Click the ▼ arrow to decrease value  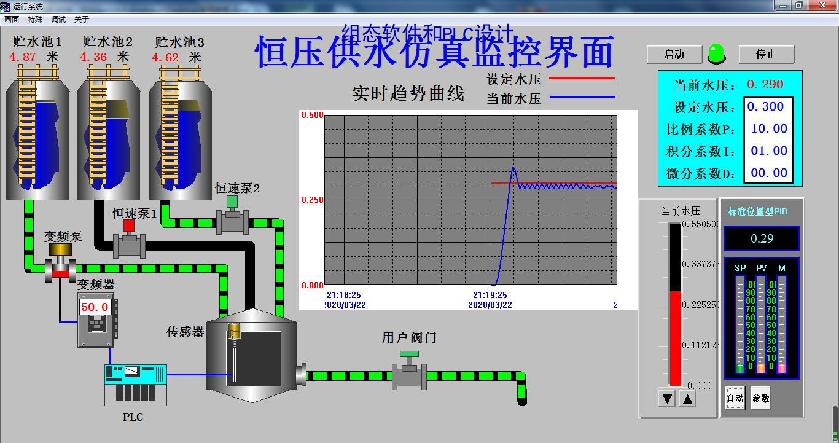[x=666, y=398]
